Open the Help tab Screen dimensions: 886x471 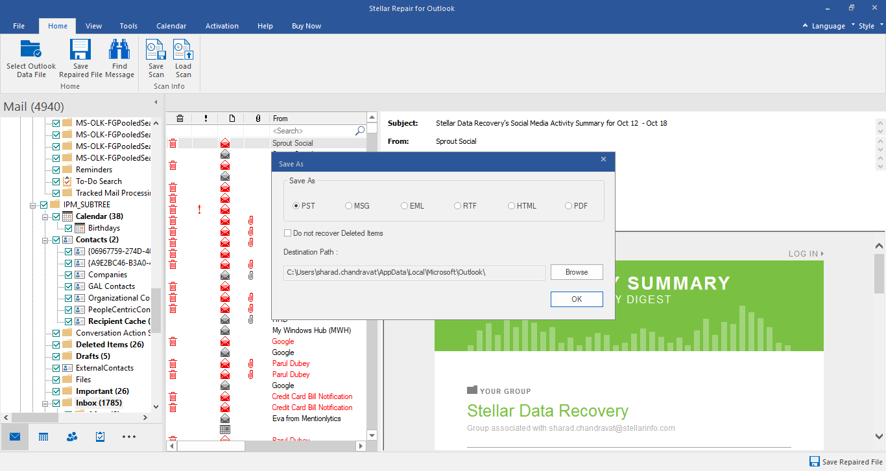[x=265, y=26]
